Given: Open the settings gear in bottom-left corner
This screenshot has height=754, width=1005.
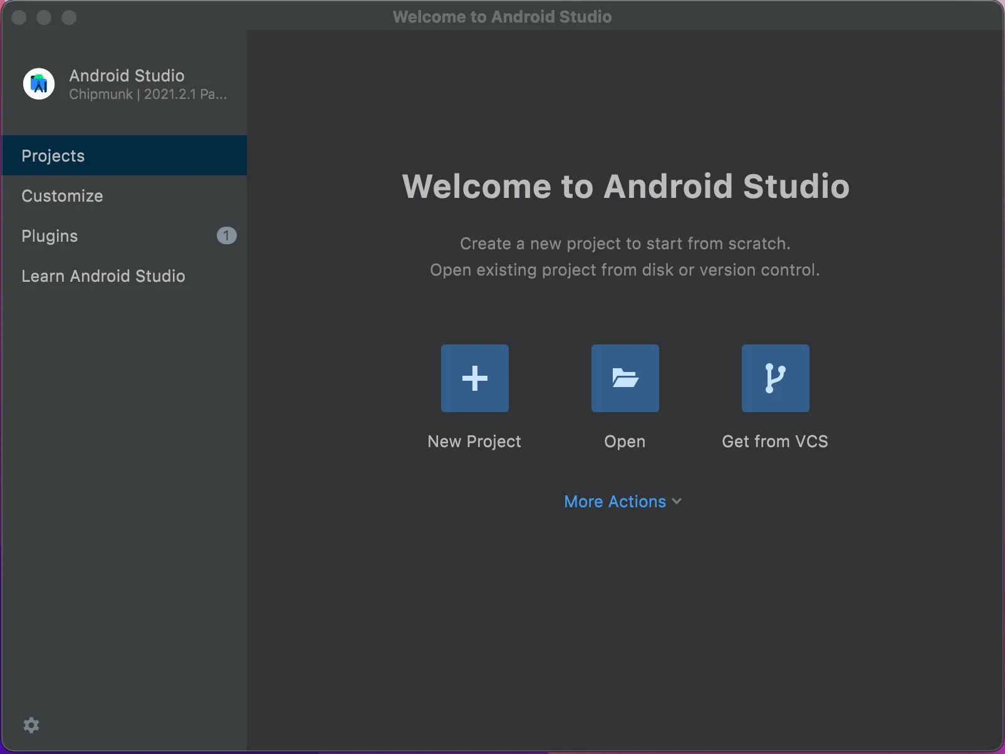Looking at the screenshot, I should tap(31, 725).
